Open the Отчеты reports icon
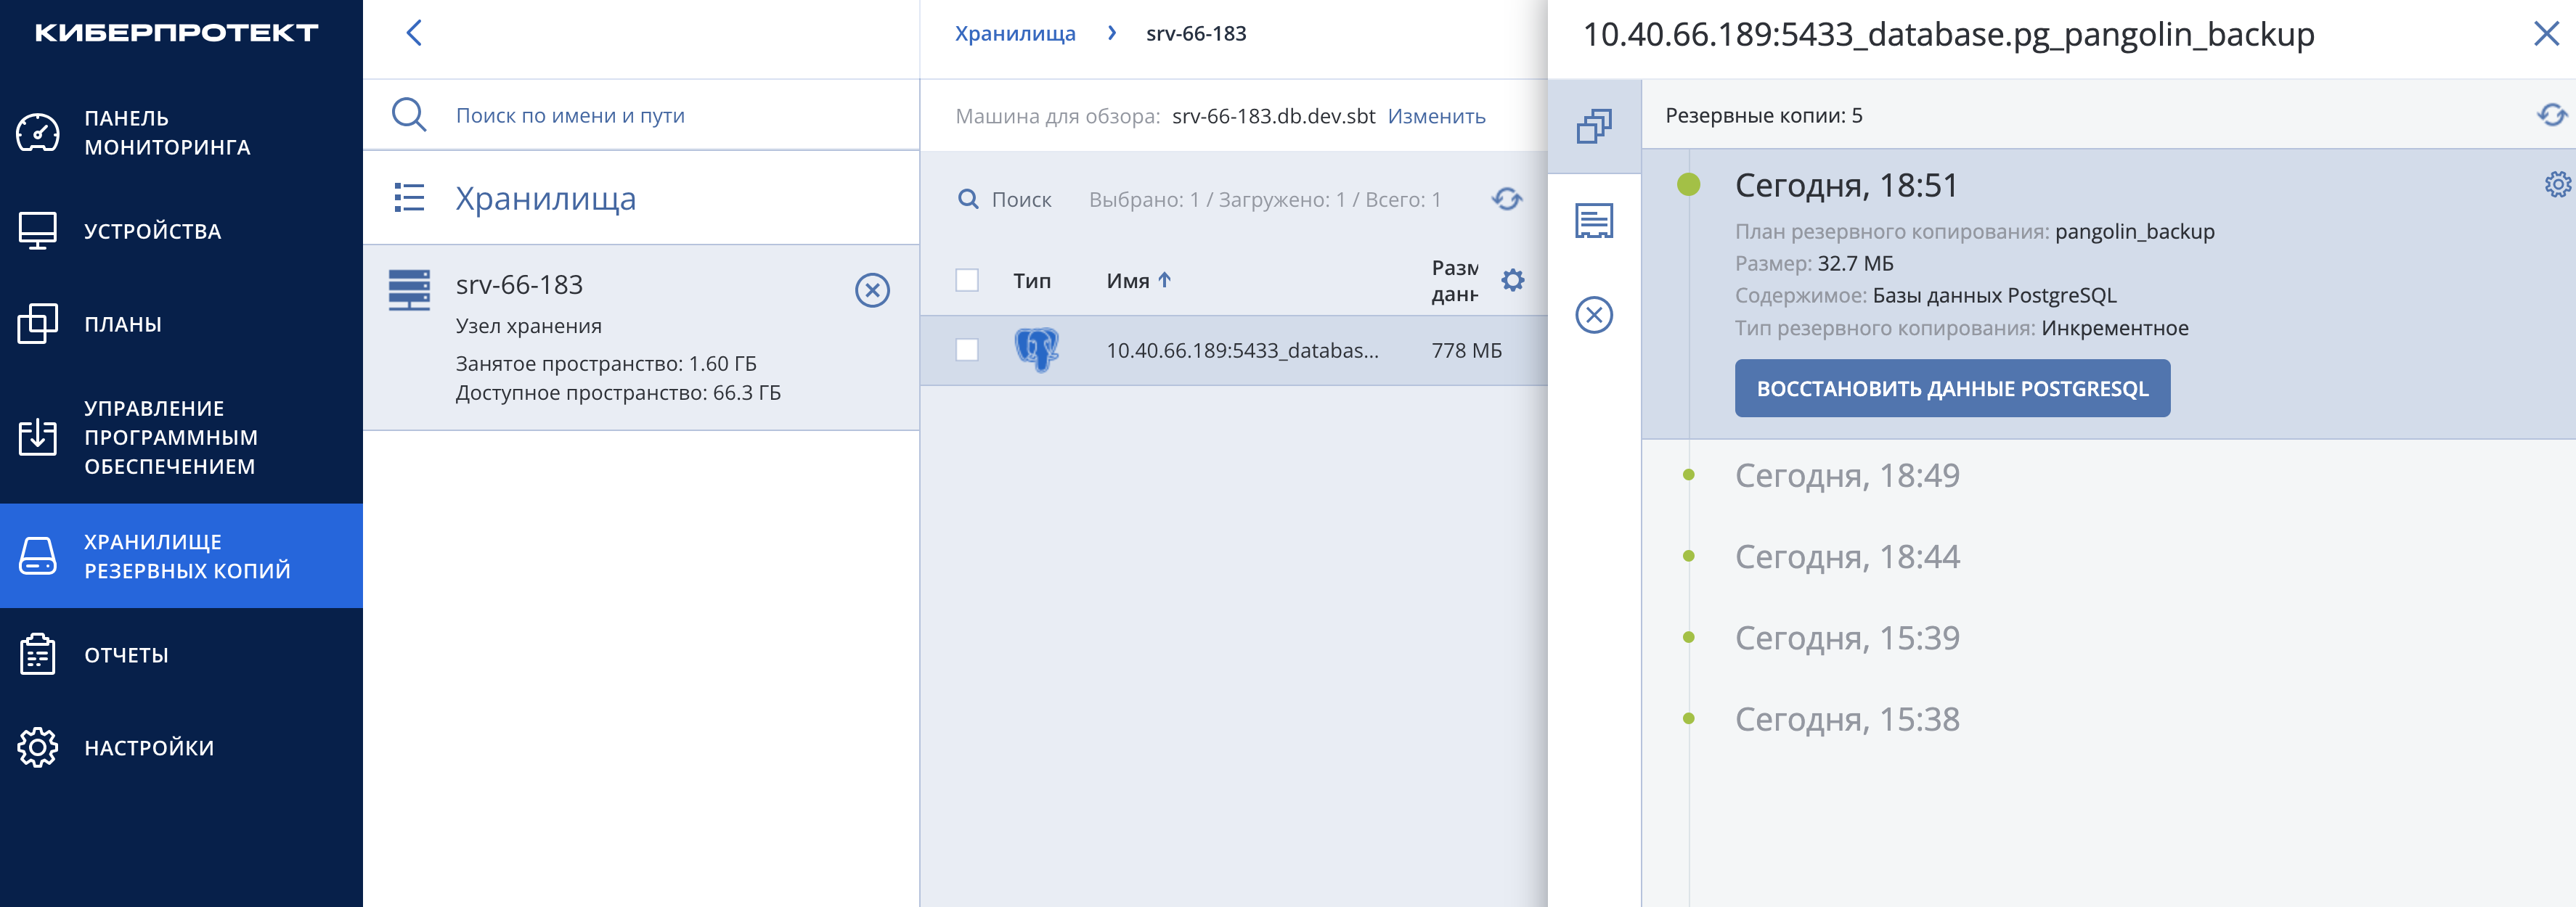 pos(38,654)
